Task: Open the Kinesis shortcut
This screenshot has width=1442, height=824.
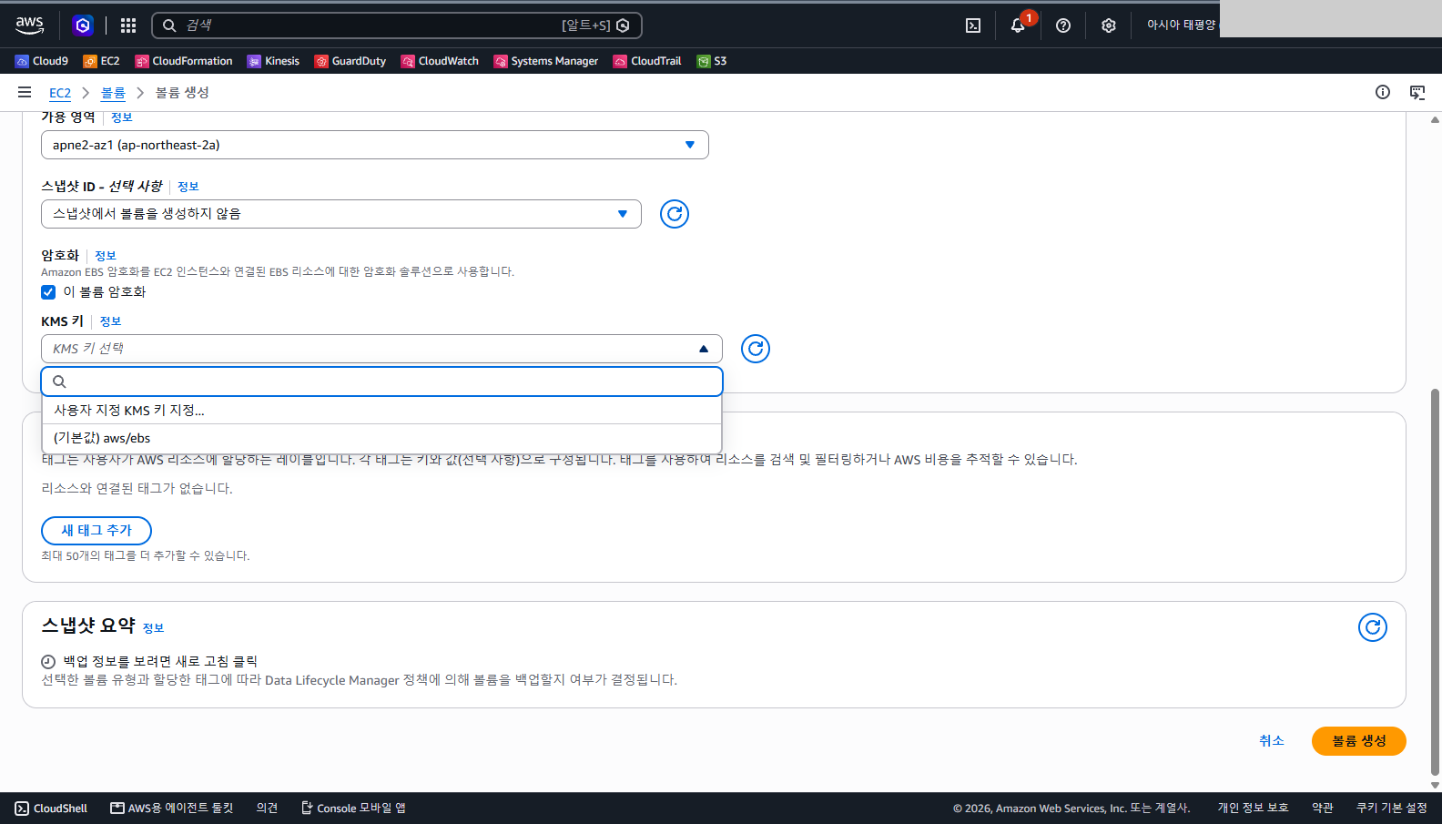Action: click(x=273, y=61)
